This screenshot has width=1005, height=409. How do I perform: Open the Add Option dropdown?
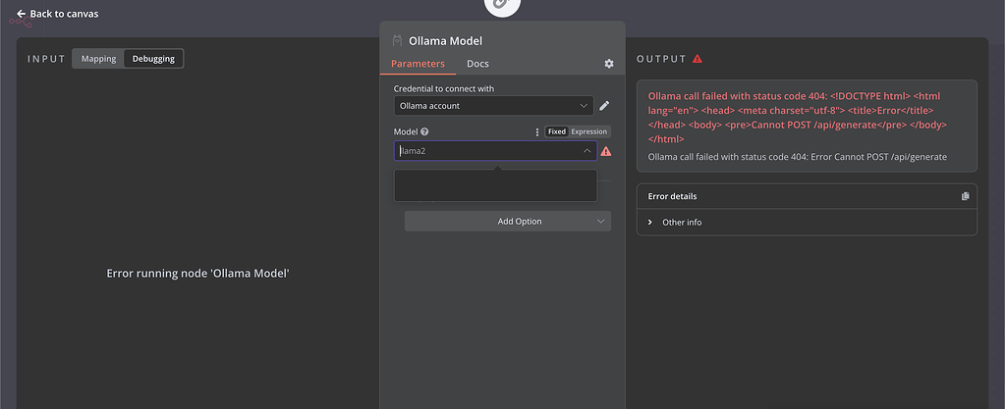click(508, 222)
